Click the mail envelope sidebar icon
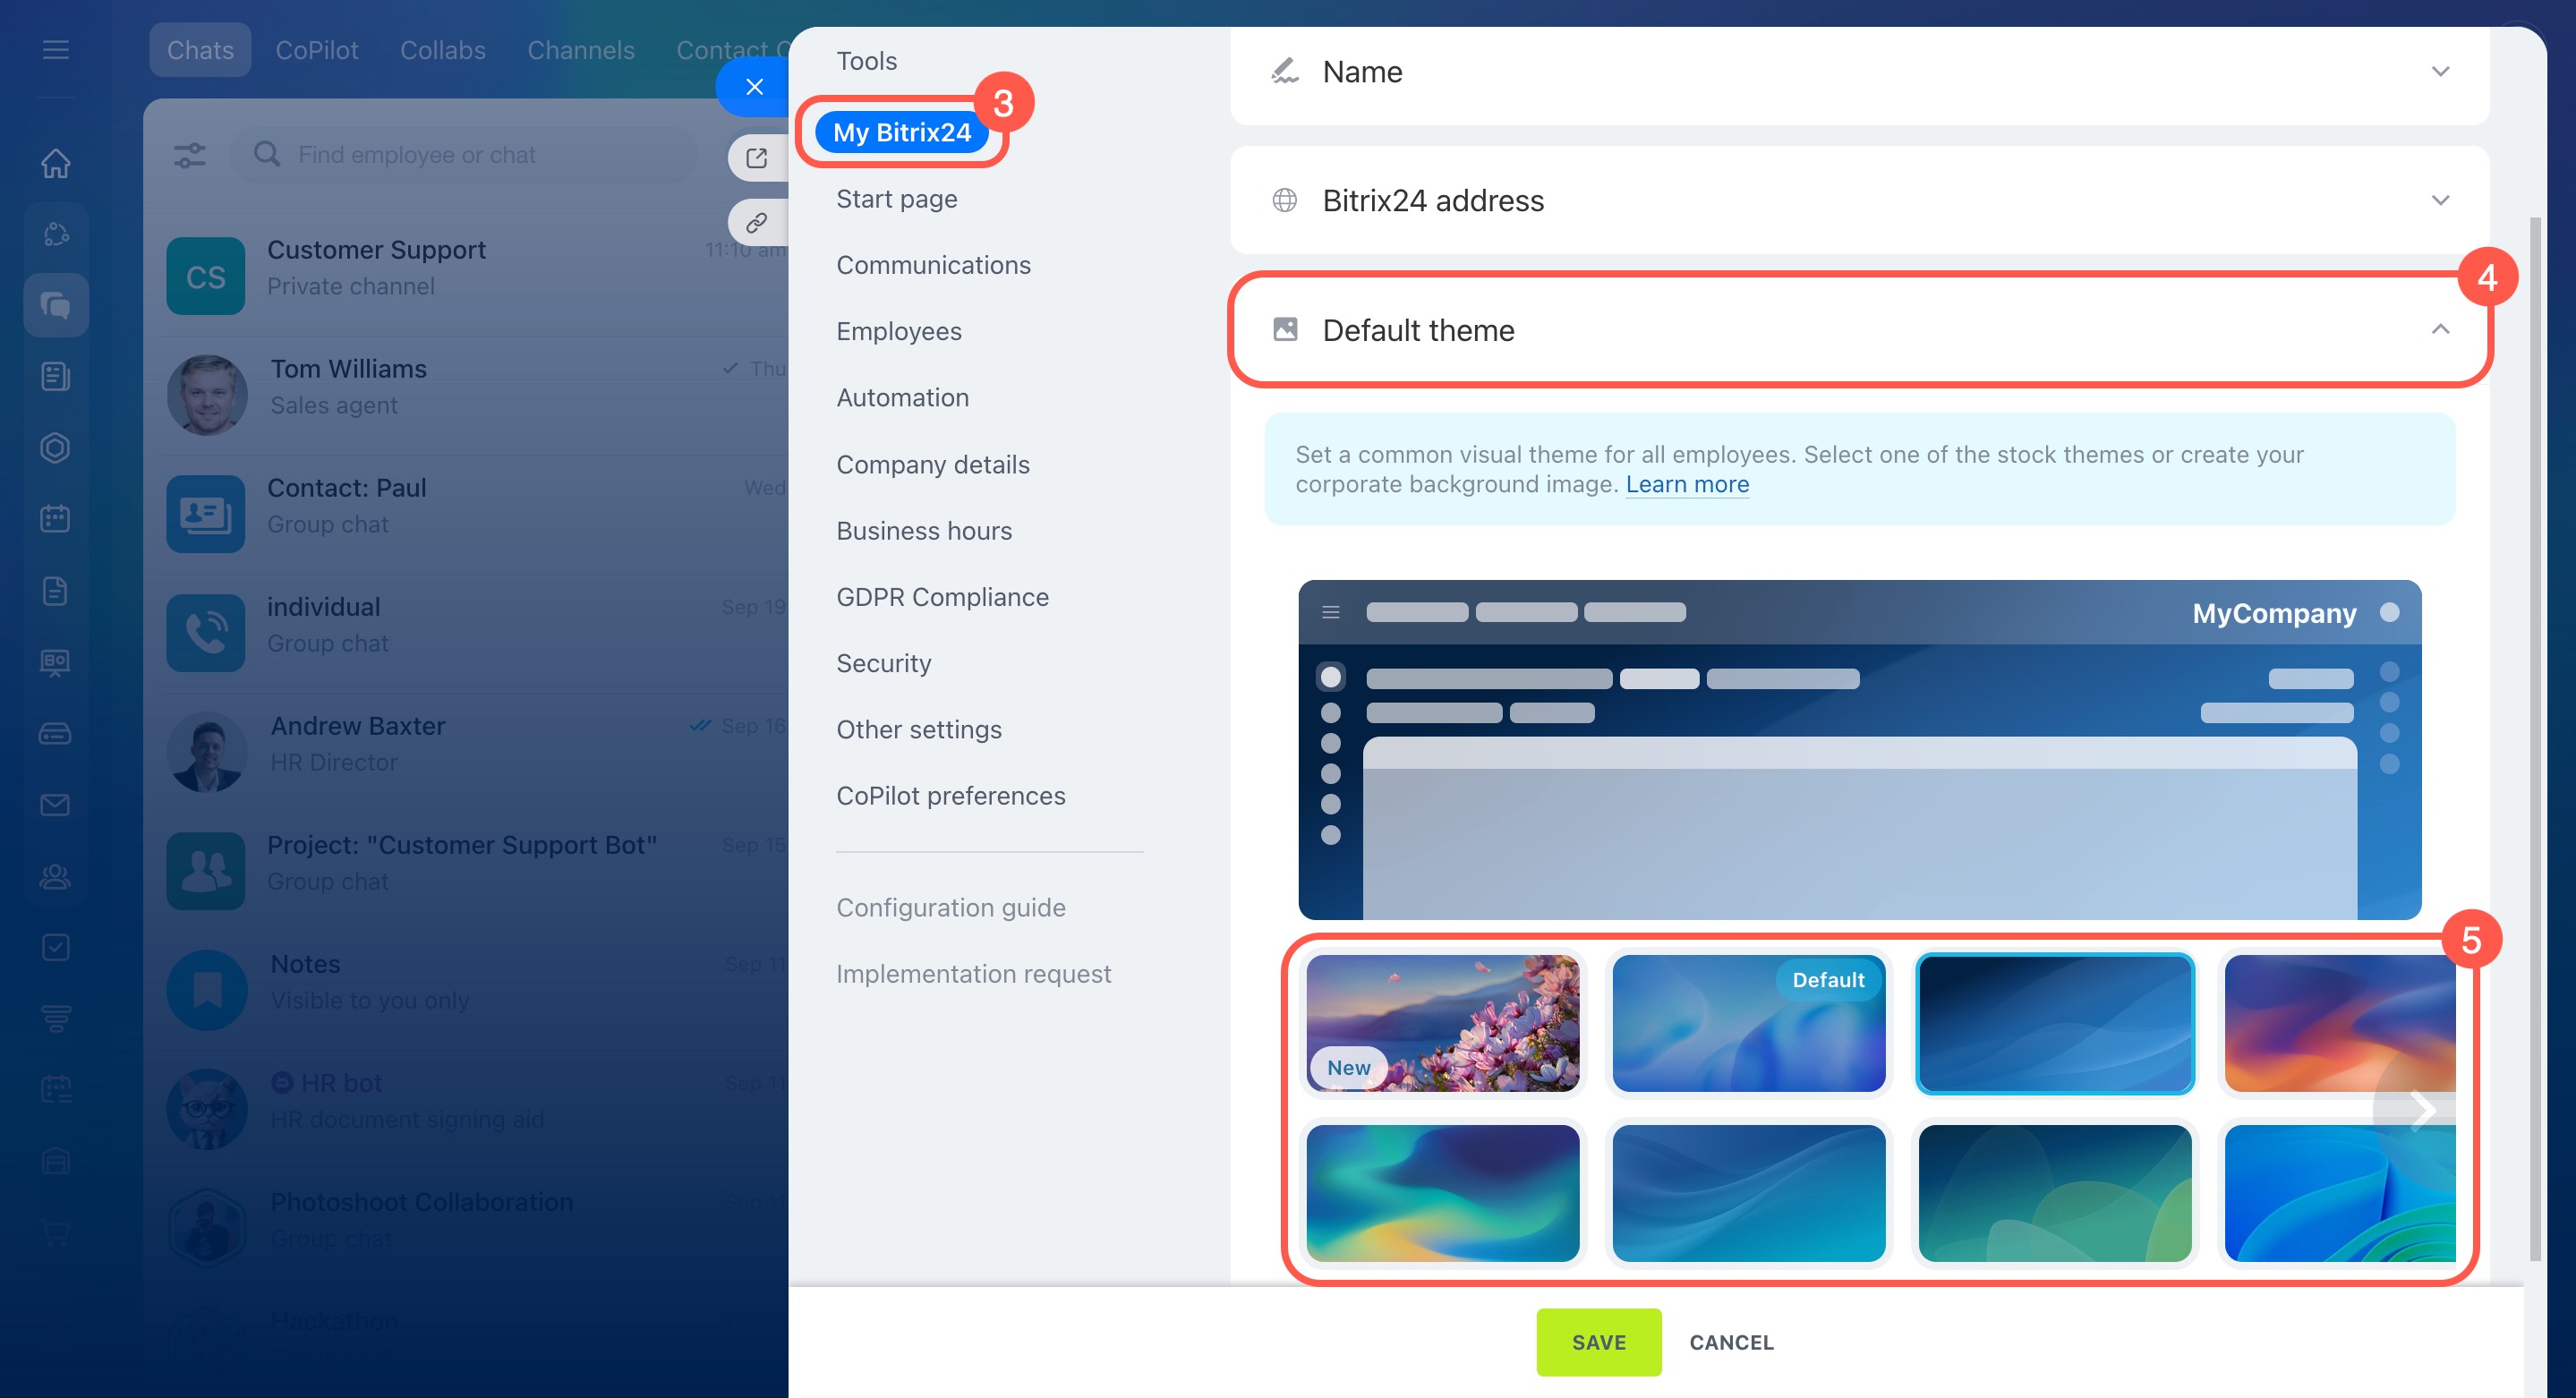This screenshot has height=1398, width=2576. click(x=56, y=804)
